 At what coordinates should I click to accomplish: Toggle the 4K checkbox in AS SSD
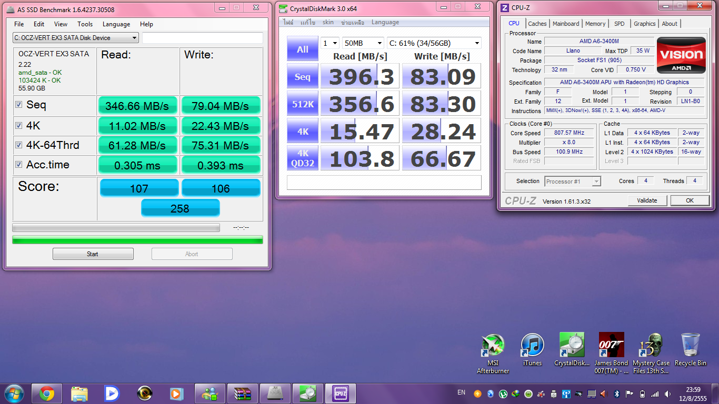19,126
